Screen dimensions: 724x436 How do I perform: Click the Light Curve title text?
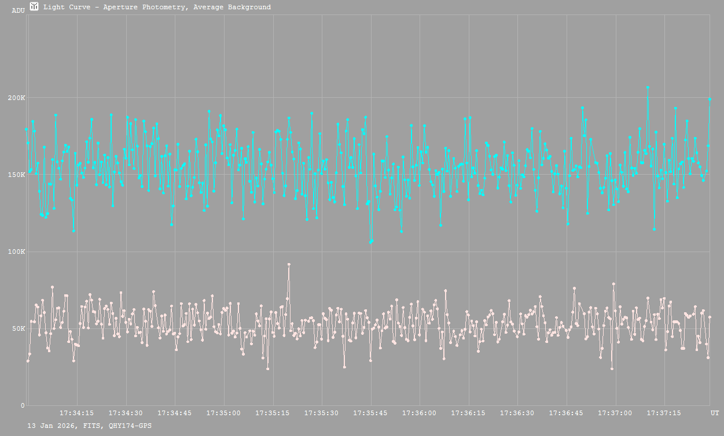click(x=157, y=8)
